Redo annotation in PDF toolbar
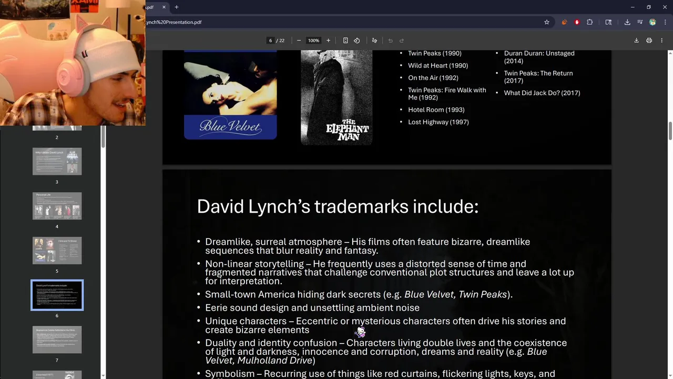The height and width of the screenshot is (379, 673). click(402, 41)
